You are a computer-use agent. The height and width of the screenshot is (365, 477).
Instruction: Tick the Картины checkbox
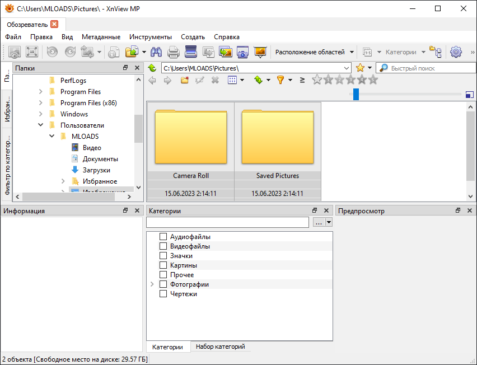click(163, 265)
